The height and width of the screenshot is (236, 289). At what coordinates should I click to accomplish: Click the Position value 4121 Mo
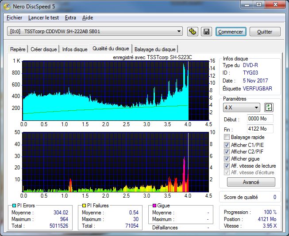tap(267, 219)
